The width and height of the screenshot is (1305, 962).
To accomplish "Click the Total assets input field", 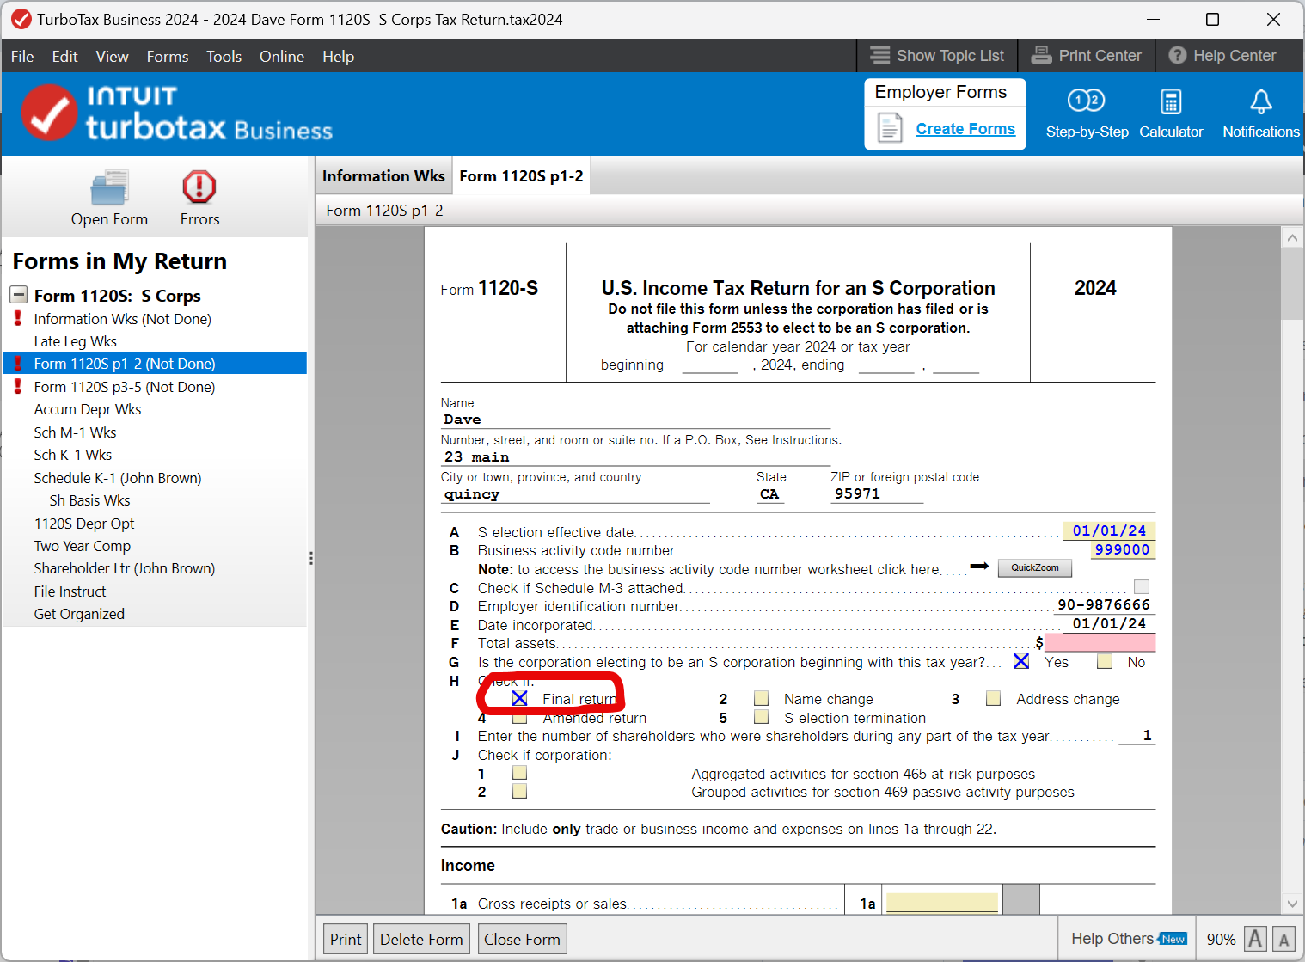I will (x=1100, y=642).
